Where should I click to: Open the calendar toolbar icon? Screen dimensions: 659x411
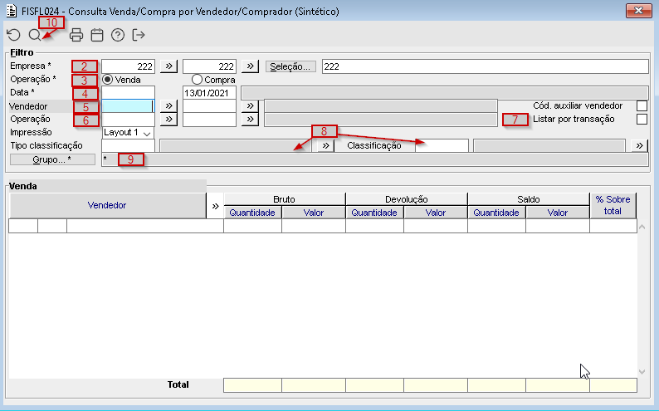coord(97,35)
